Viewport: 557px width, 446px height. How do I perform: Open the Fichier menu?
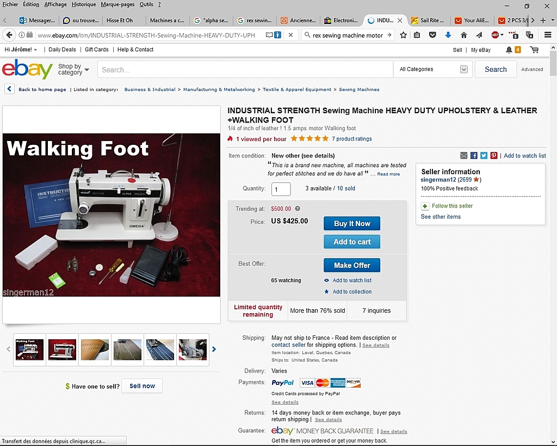[10, 4]
